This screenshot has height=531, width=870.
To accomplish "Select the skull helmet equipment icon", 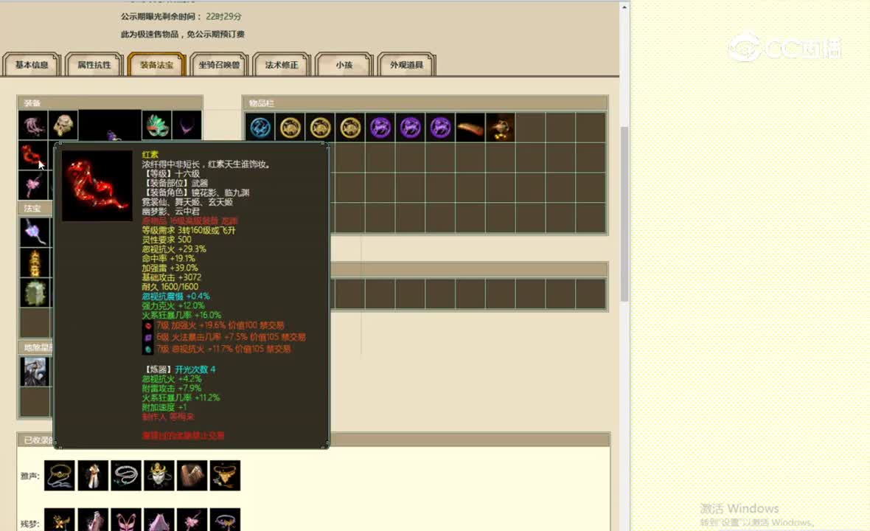I will 63,125.
